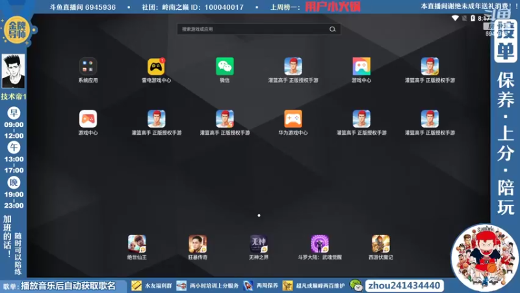The width and height of the screenshot is (520, 293).
Task: Focus the 搜索游戏或应用 search field
Action: [259, 29]
